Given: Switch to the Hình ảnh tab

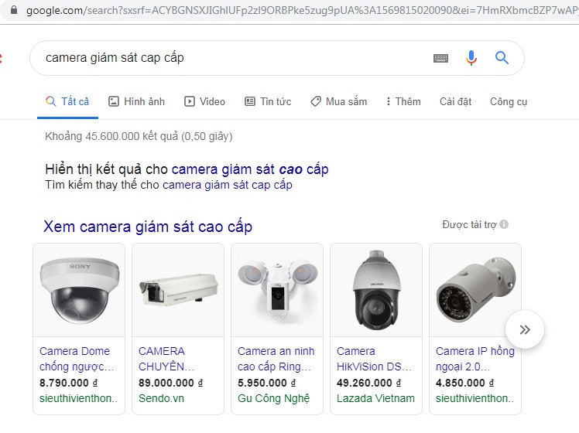Looking at the screenshot, I should [137, 101].
